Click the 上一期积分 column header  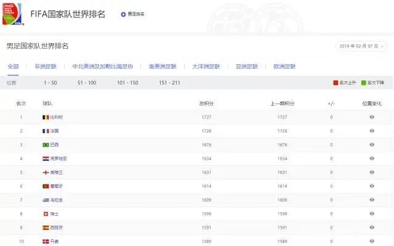click(x=282, y=104)
